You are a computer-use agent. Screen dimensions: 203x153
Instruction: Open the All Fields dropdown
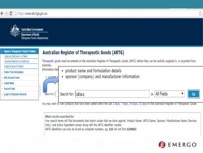pyautogui.click(x=169, y=94)
